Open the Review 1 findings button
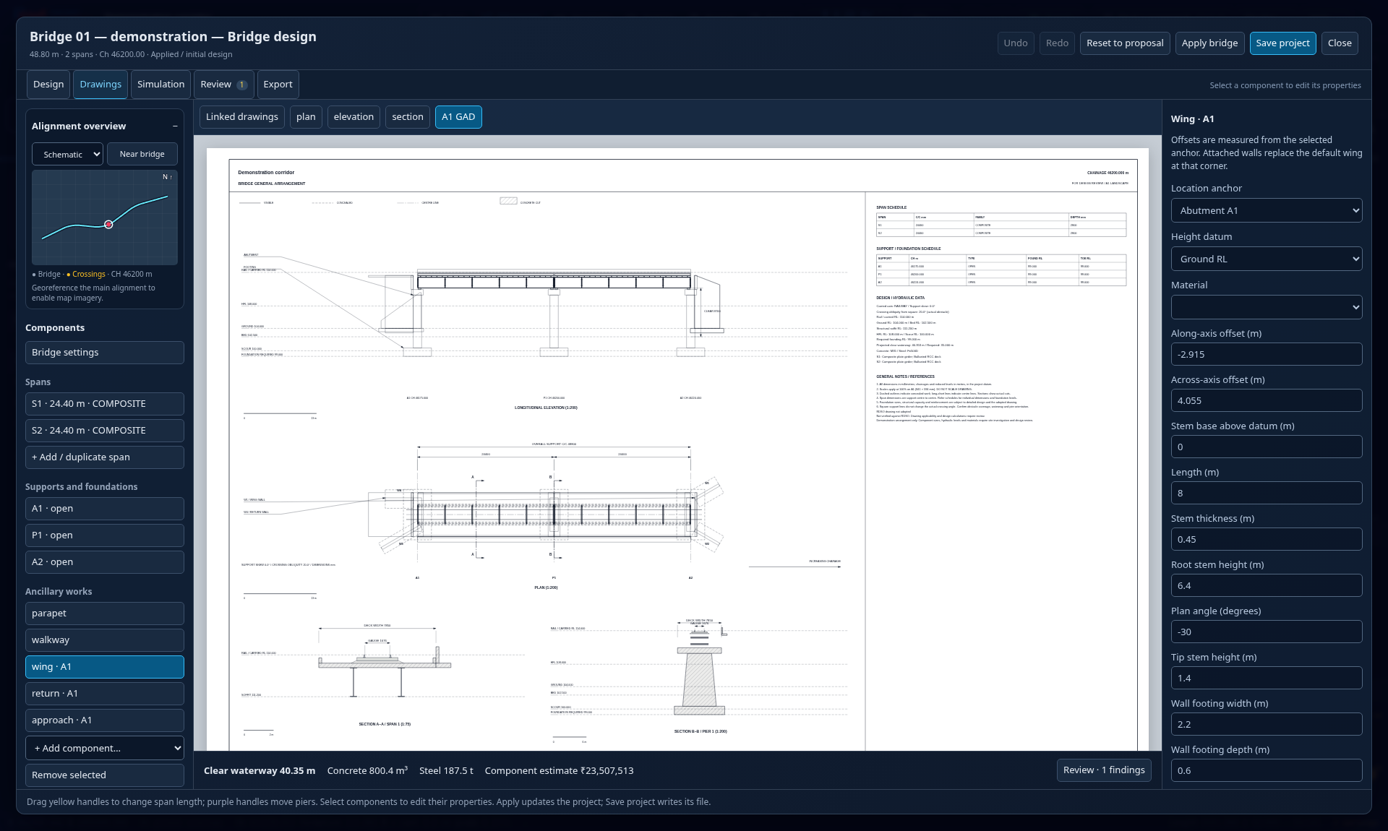 [x=1104, y=770]
